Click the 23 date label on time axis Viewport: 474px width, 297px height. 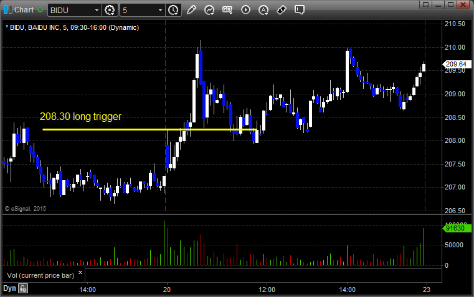pyautogui.click(x=427, y=290)
